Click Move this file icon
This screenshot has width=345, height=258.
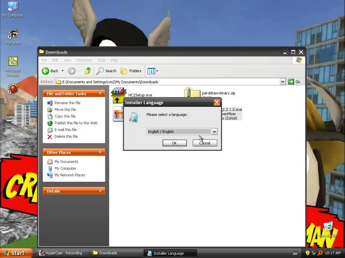pyautogui.click(x=50, y=110)
